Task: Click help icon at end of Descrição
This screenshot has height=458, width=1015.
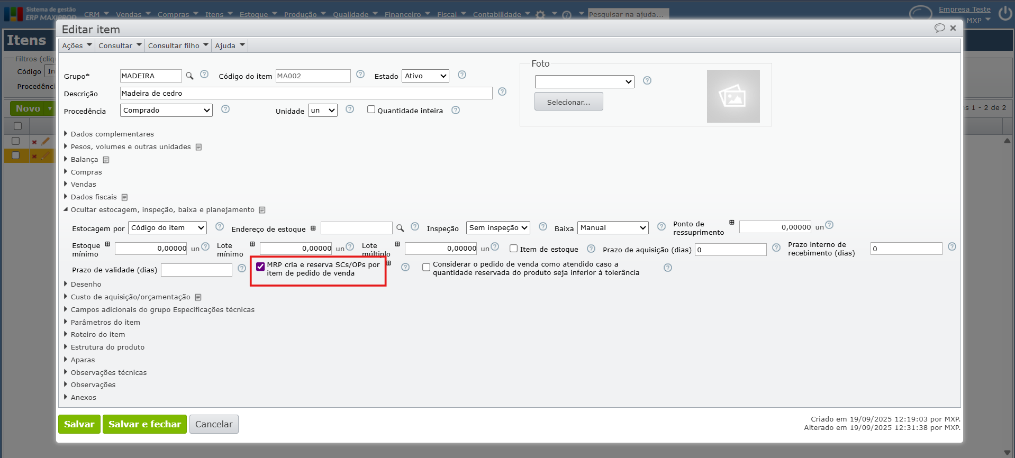Action: pos(502,92)
